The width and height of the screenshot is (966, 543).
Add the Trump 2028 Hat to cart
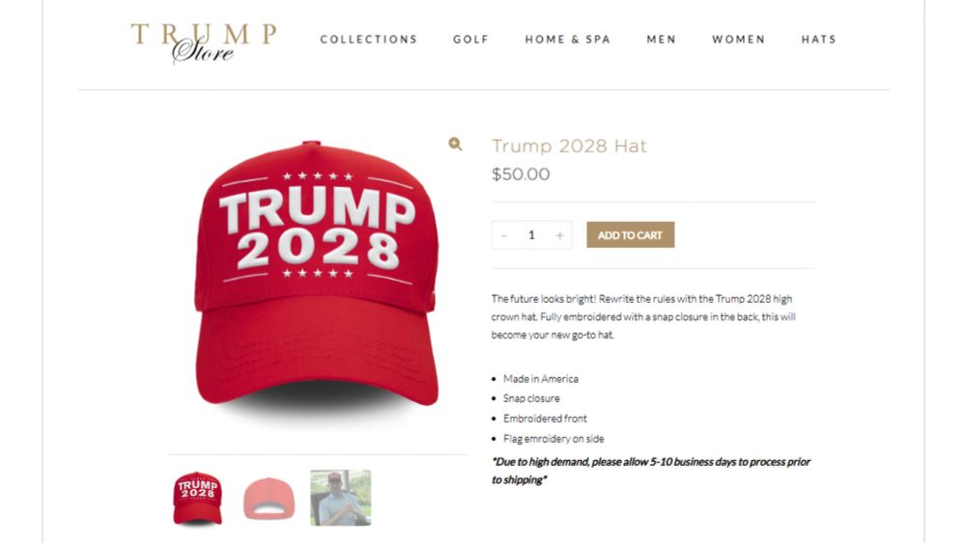tap(630, 235)
